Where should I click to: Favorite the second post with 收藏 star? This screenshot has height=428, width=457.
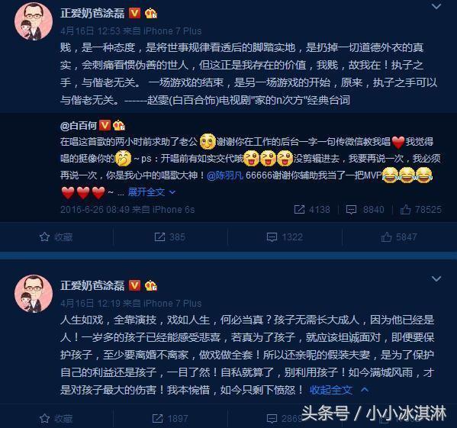pos(56,419)
